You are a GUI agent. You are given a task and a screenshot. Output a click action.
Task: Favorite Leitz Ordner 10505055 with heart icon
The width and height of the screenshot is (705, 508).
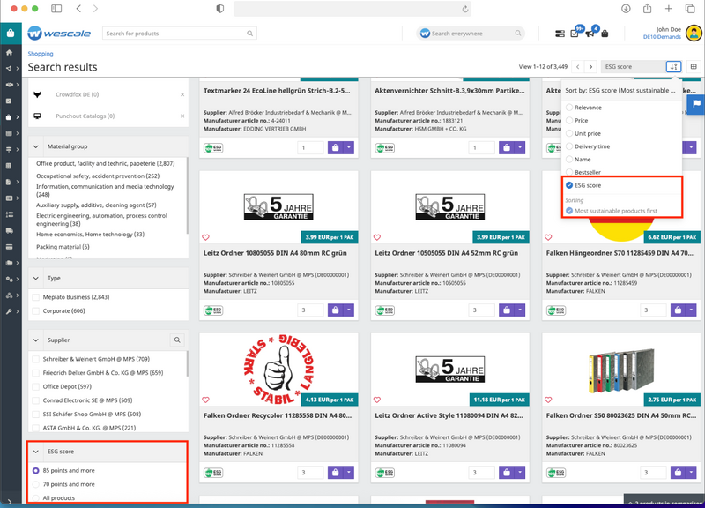click(377, 237)
